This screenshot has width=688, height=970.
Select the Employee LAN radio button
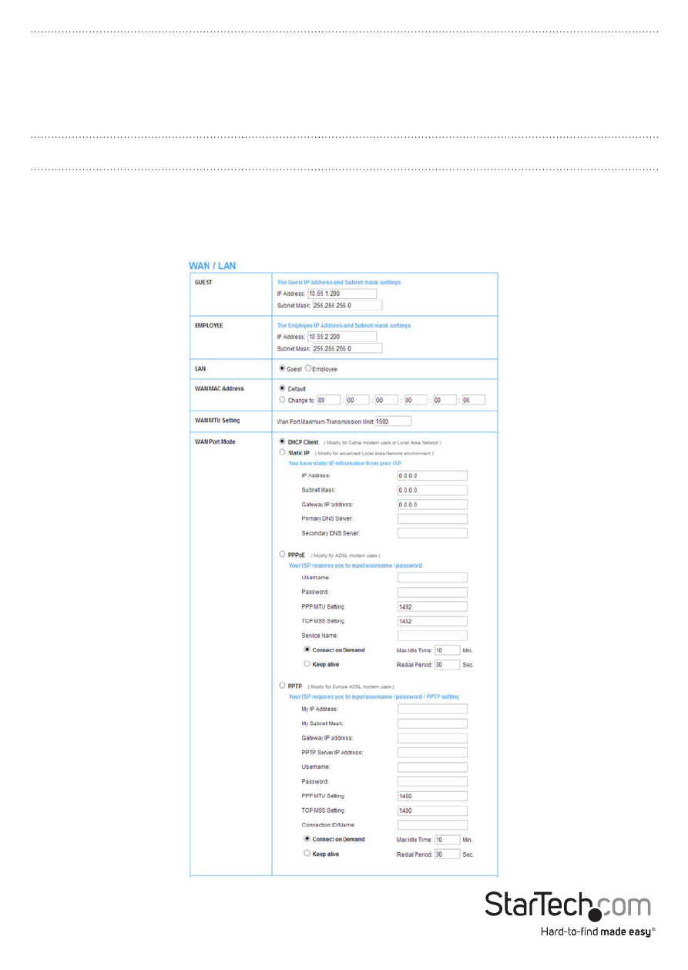point(308,369)
